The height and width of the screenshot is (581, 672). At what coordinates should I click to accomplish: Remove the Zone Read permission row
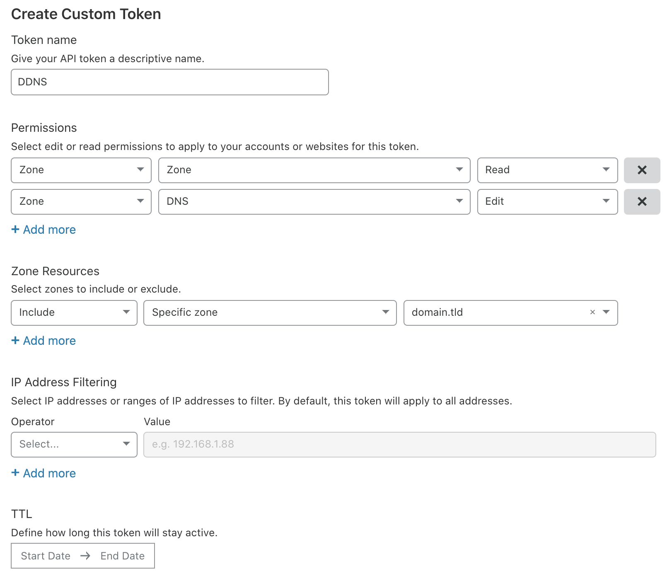click(x=641, y=170)
